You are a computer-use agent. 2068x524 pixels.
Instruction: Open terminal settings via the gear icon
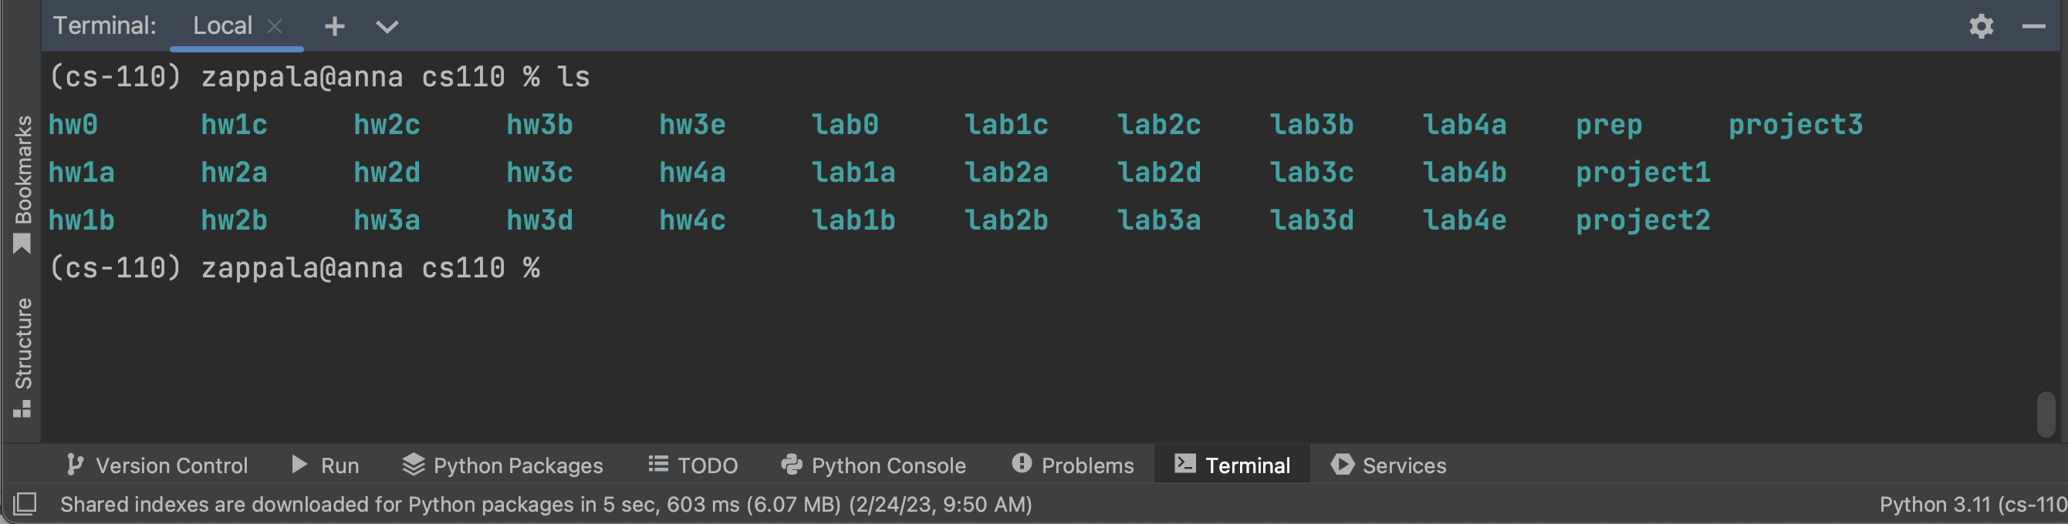coord(1981,25)
